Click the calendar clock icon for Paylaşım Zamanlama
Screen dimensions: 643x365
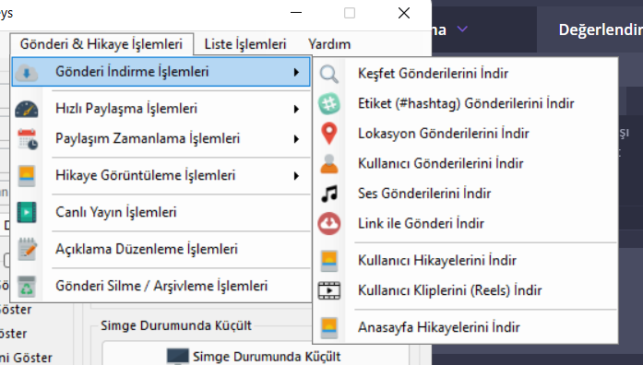pos(28,139)
